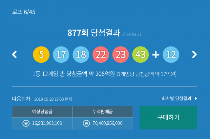Click the bonus ball number 12
The height and width of the screenshot is (139, 210).
pos(171,55)
